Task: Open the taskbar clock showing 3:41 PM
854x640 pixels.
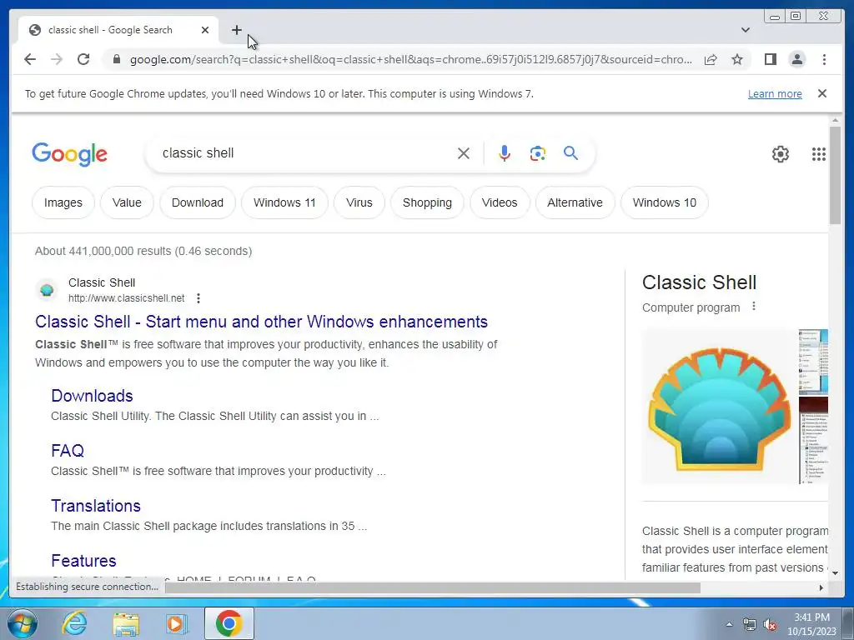Action: pyautogui.click(x=811, y=624)
